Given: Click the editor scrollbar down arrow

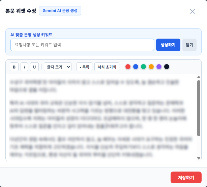Looking at the screenshot, I should coord(199,158).
